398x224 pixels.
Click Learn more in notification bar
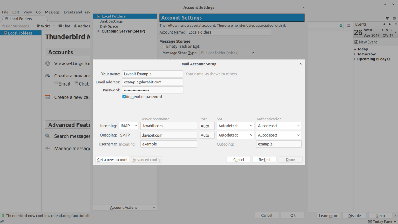click(329, 216)
